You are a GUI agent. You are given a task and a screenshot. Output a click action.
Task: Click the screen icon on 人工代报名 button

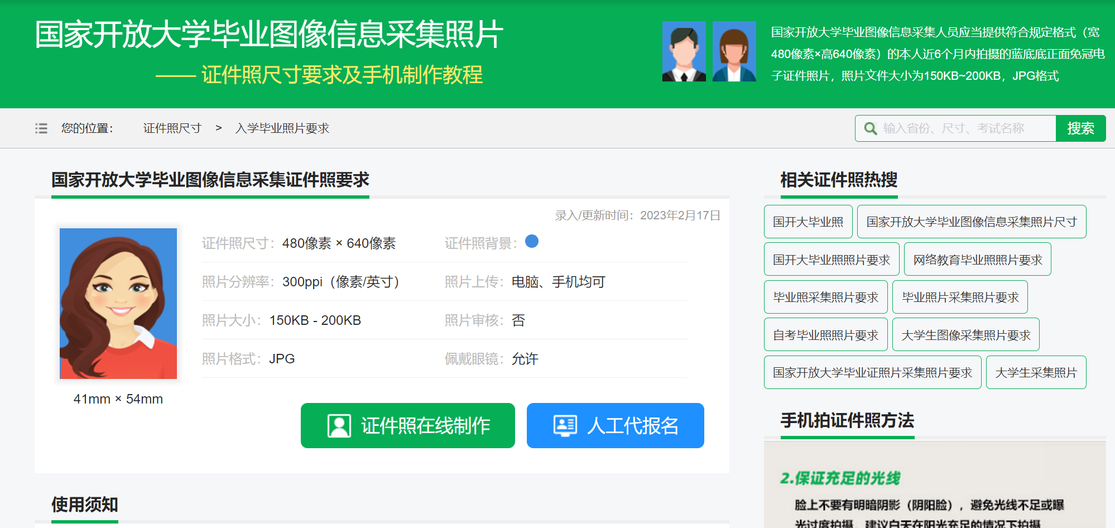[565, 425]
